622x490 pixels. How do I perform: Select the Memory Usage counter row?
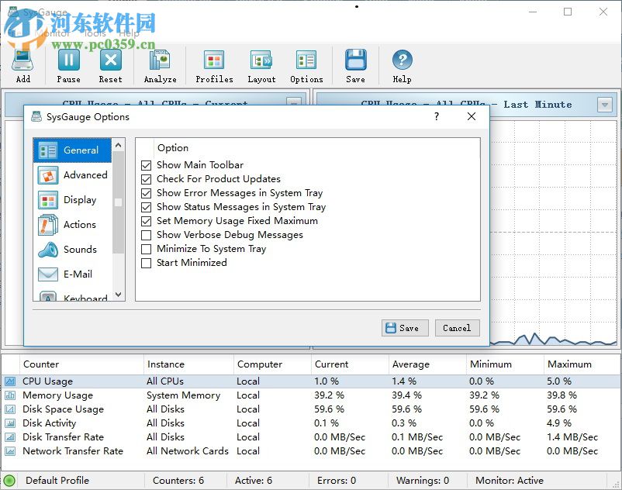click(x=57, y=395)
